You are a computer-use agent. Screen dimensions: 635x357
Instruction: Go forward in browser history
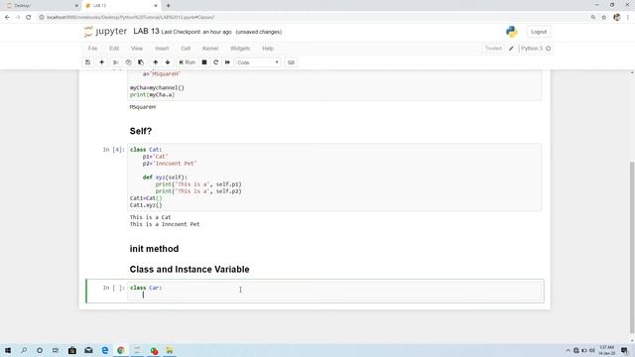[x=18, y=18]
